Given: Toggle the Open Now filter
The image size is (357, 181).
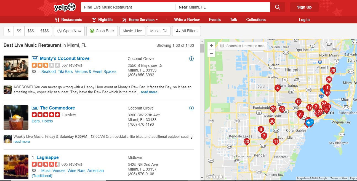Looking at the screenshot, I should point(69,31).
